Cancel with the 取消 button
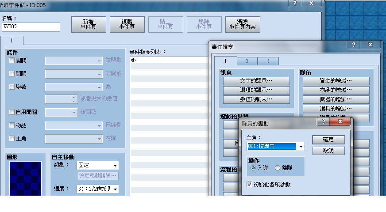 pyautogui.click(x=328, y=151)
